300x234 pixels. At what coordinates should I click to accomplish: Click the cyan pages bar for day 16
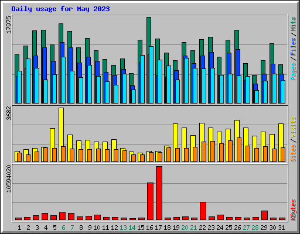[151, 75]
